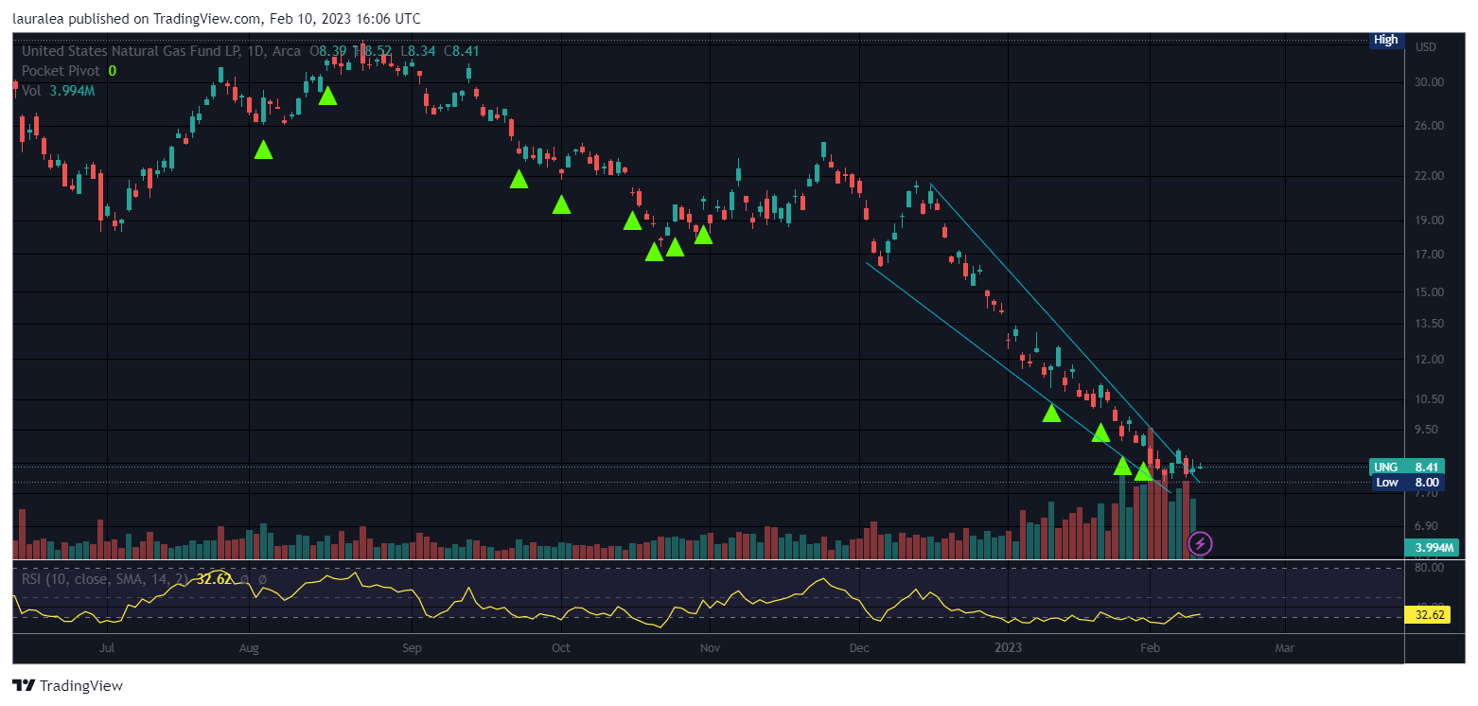Image resolution: width=1478 pixels, height=706 pixels.
Task: Click the 2023 date label
Action: tap(1009, 649)
